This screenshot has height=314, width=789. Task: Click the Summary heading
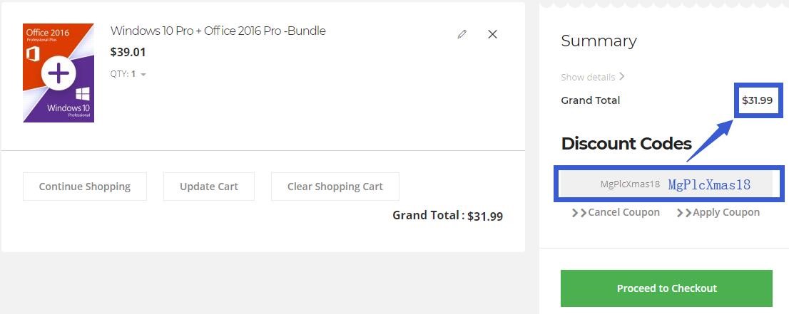[599, 41]
